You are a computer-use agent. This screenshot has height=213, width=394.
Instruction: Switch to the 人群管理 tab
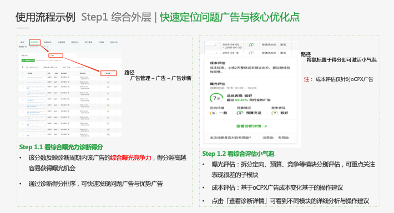(61, 42)
